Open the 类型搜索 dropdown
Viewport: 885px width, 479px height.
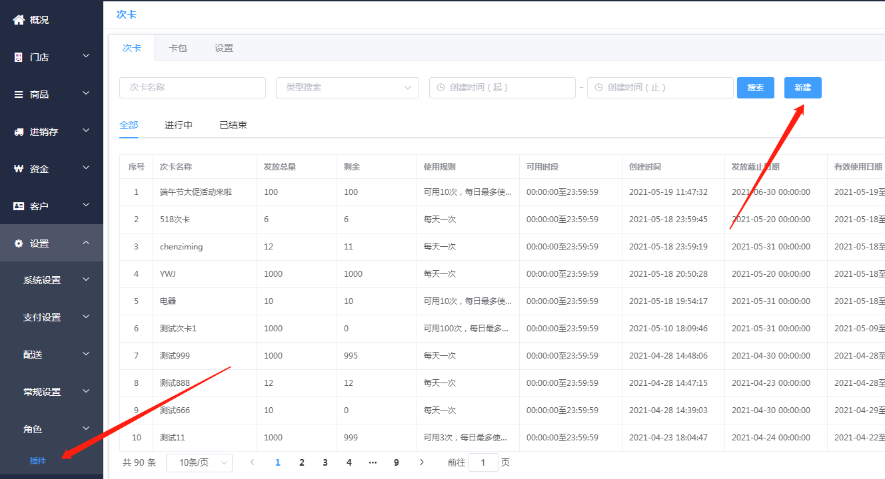coord(347,88)
